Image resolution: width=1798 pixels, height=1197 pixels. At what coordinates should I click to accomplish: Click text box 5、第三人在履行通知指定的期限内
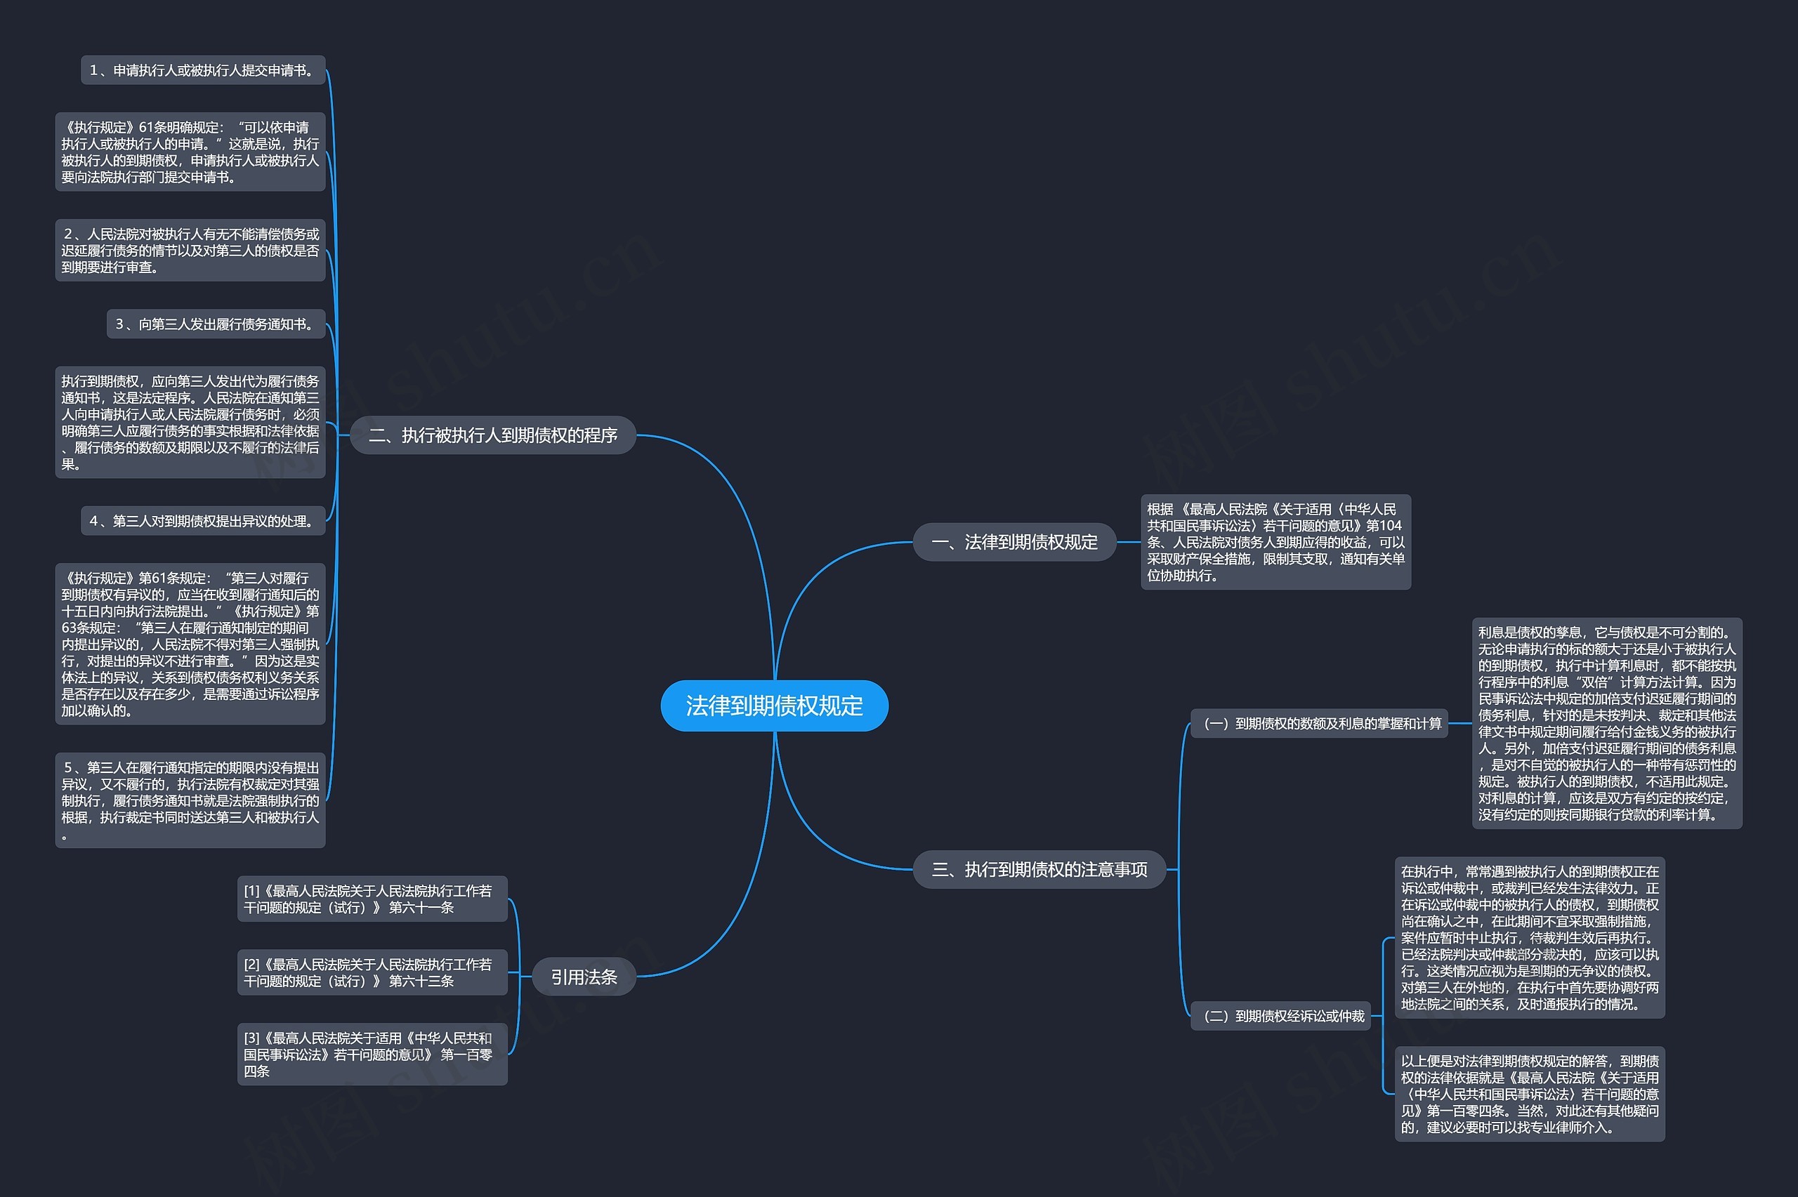tap(190, 799)
